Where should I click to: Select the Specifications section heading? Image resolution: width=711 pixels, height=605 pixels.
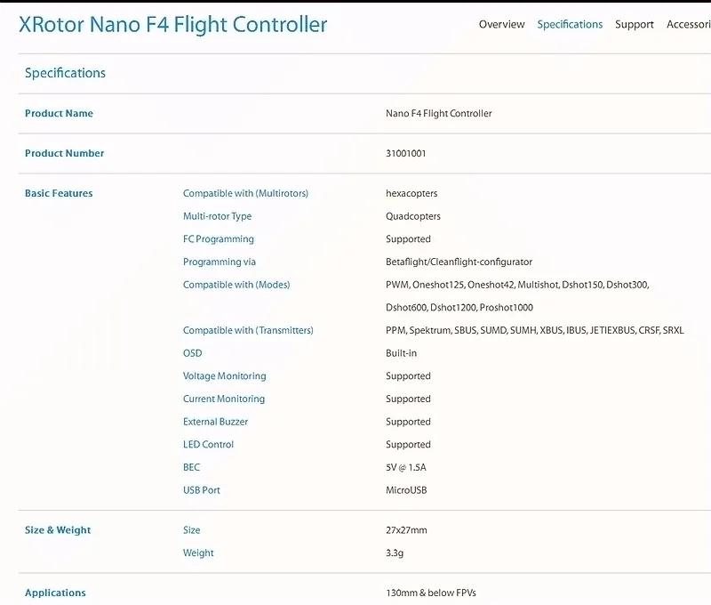(65, 73)
